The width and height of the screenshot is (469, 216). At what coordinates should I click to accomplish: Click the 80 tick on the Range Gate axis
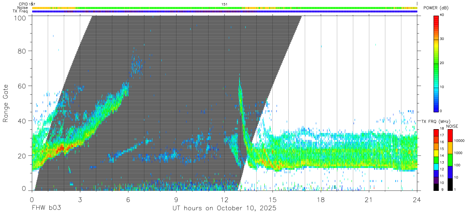pyautogui.click(x=22, y=51)
